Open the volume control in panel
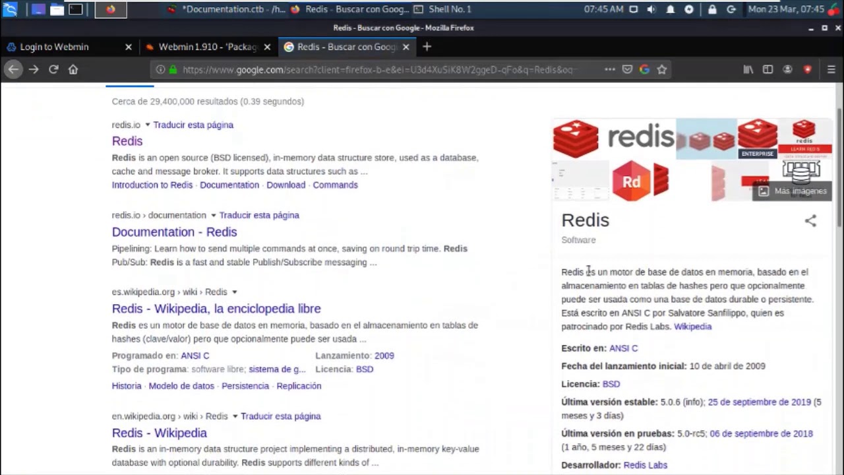 coord(651,9)
